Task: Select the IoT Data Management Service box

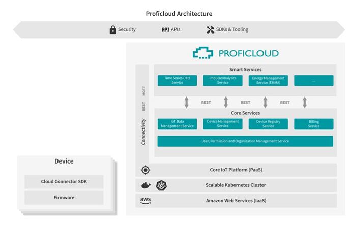Action: coord(178,124)
